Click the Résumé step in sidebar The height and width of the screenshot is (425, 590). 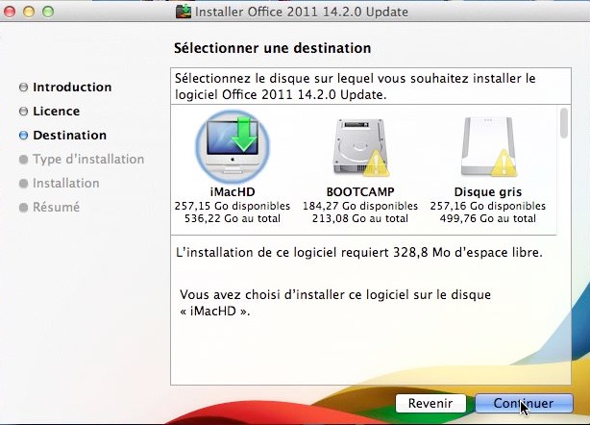56,207
